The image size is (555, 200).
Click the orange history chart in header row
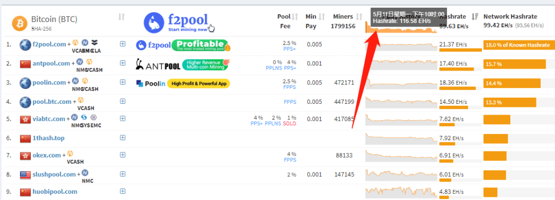pos(401,28)
